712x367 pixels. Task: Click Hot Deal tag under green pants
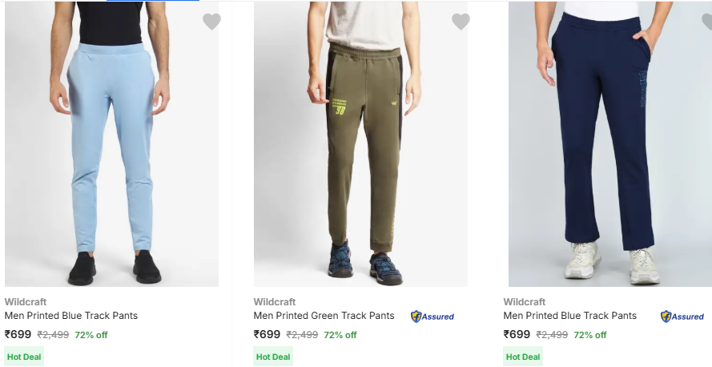click(x=274, y=357)
